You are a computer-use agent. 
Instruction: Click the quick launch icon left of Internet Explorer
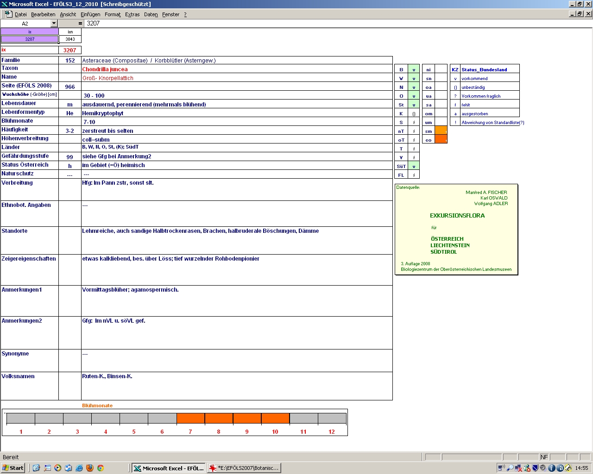tap(68, 468)
